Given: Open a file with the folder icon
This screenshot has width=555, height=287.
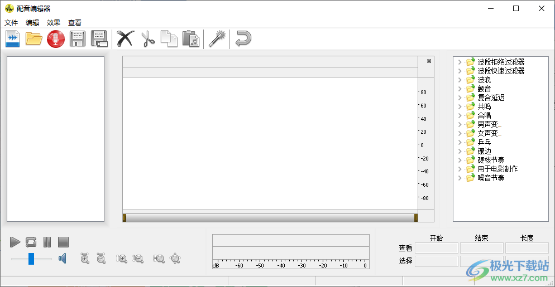Looking at the screenshot, I should pyautogui.click(x=34, y=39).
